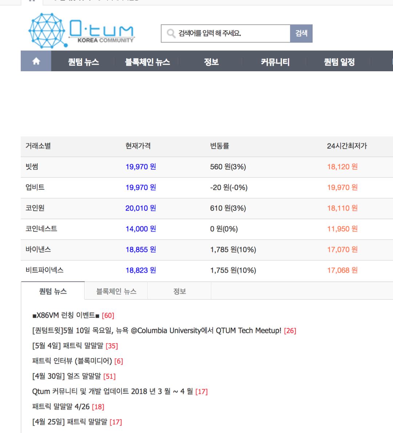The width and height of the screenshot is (393, 433).
Task: Click the [51] comment count on 얼즈 post
Action: click(110, 376)
